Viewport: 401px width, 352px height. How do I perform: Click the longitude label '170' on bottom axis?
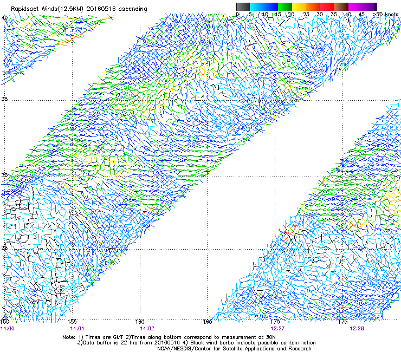[x=275, y=322]
